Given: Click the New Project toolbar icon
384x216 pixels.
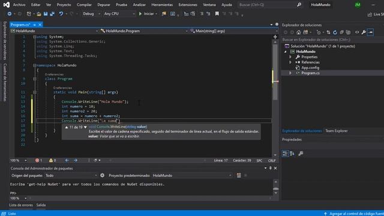Looking at the screenshot, I should 29,14.
